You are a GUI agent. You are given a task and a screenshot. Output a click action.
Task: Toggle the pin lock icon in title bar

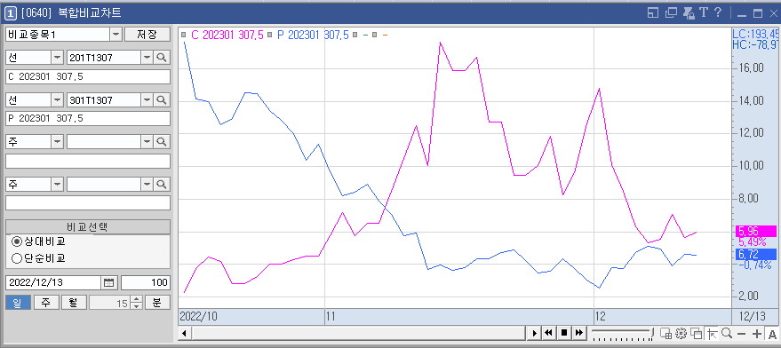pos(689,13)
